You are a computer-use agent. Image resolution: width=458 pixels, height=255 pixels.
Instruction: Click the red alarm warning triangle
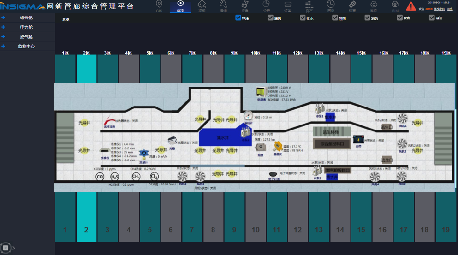click(410, 6)
